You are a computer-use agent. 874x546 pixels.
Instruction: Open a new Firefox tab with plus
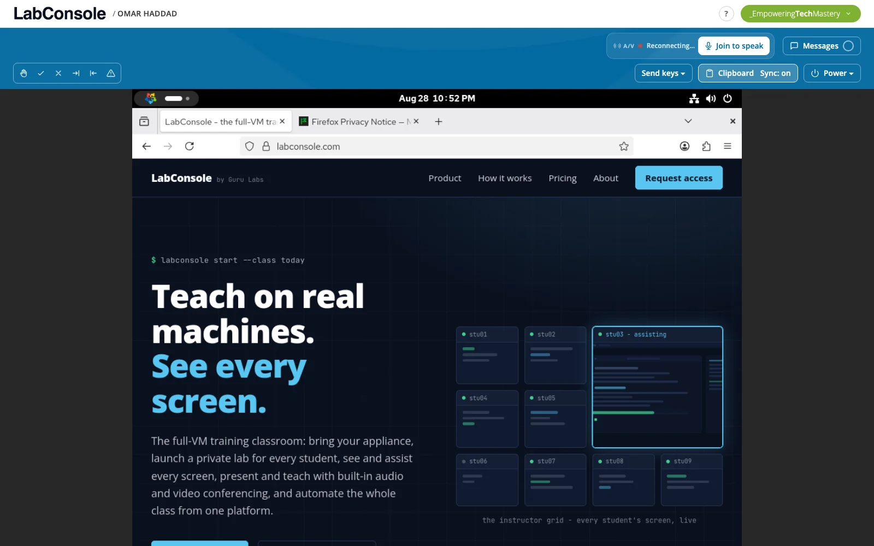[x=439, y=122]
